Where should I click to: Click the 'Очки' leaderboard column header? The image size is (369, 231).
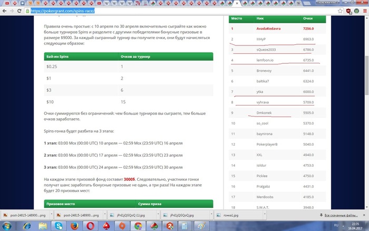coord(308,18)
